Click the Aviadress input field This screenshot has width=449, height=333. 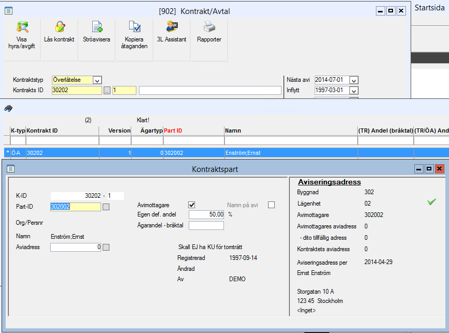[x=76, y=247]
